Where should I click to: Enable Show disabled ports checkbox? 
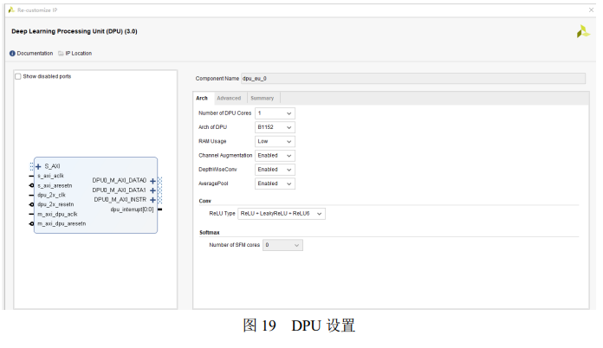(17, 76)
